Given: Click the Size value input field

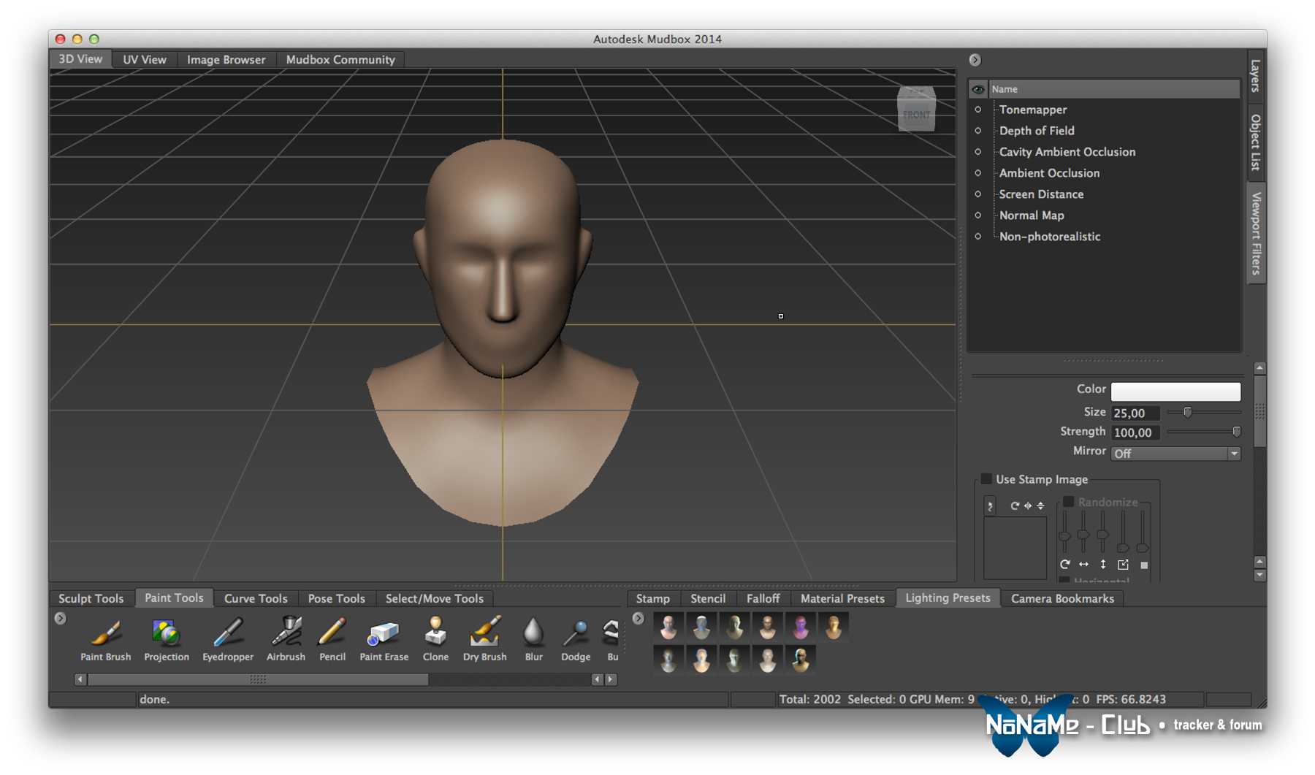Looking at the screenshot, I should click(1135, 413).
